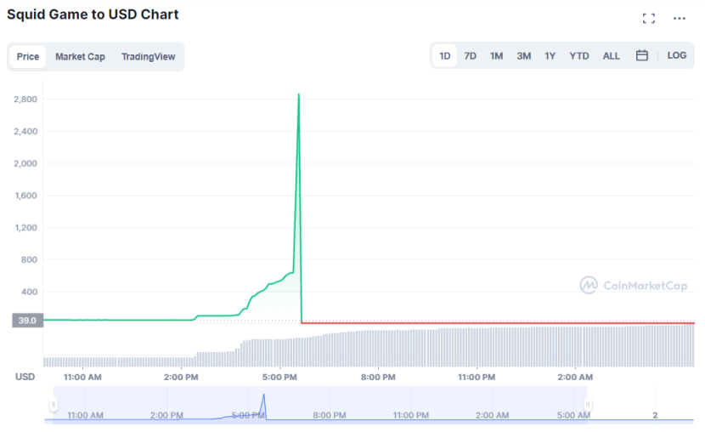Click the 39.0 price label
The image size is (705, 432).
coord(27,321)
